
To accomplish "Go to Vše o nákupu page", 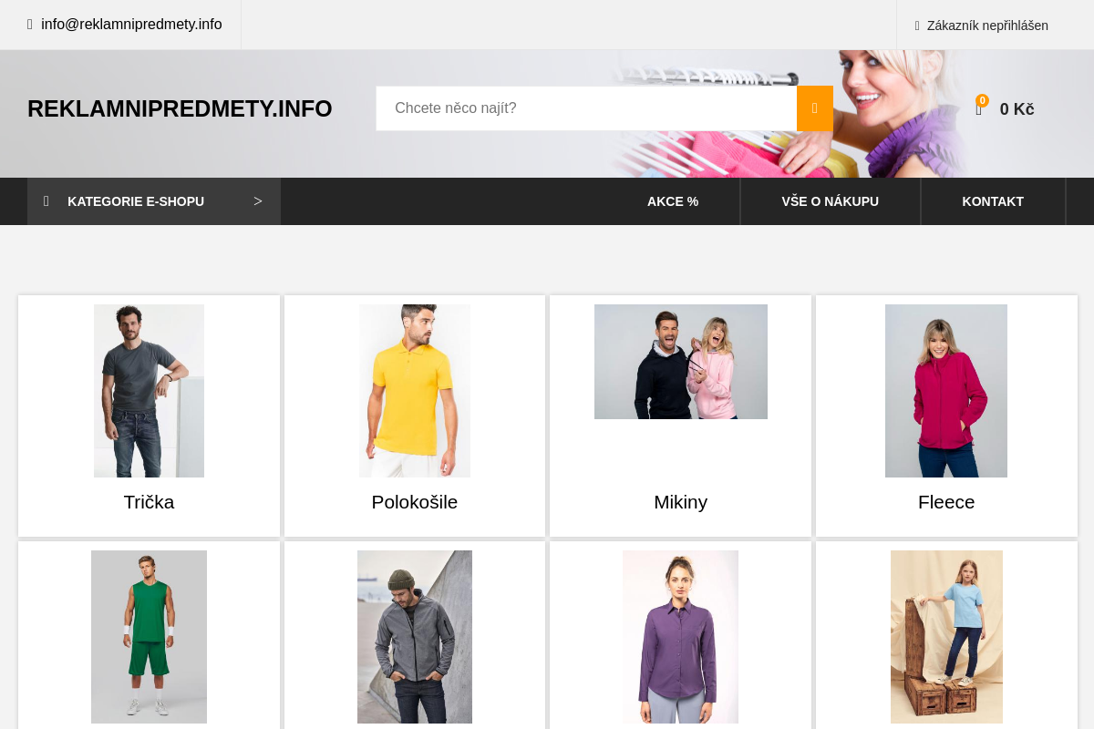I will tap(830, 201).
